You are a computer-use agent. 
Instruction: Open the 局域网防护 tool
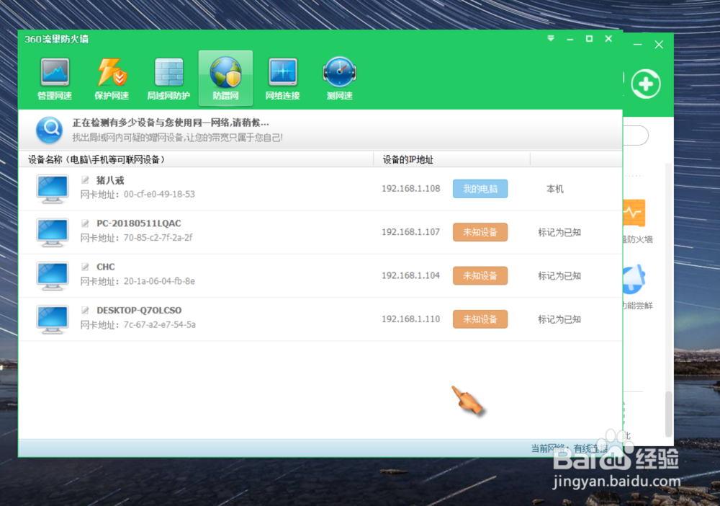(168, 79)
